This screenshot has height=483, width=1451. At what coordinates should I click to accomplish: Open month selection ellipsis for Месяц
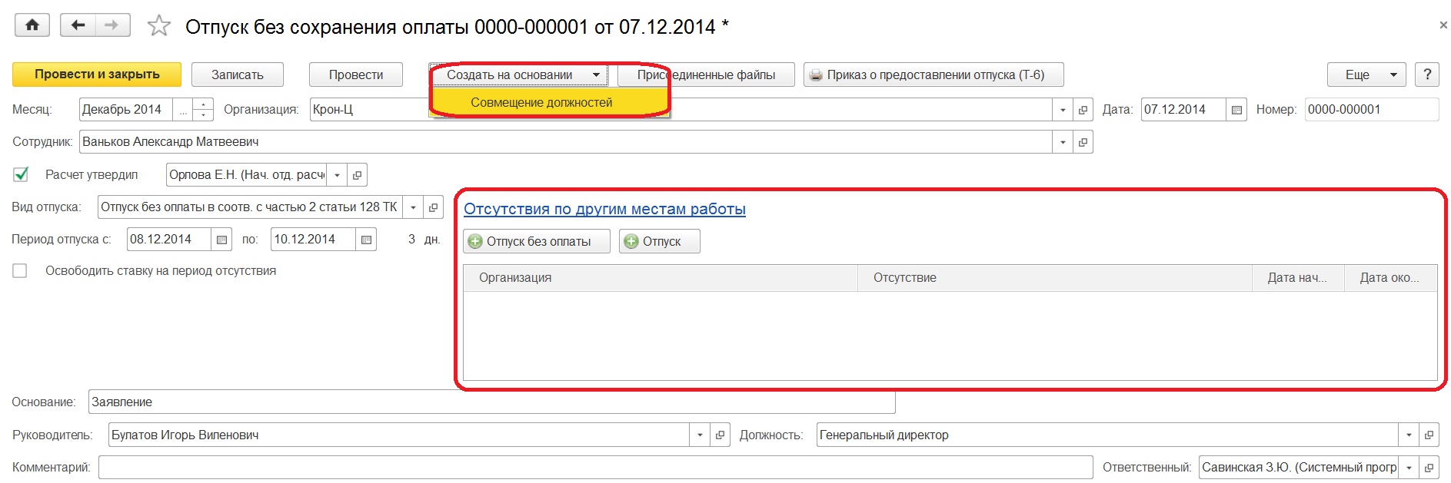[183, 110]
